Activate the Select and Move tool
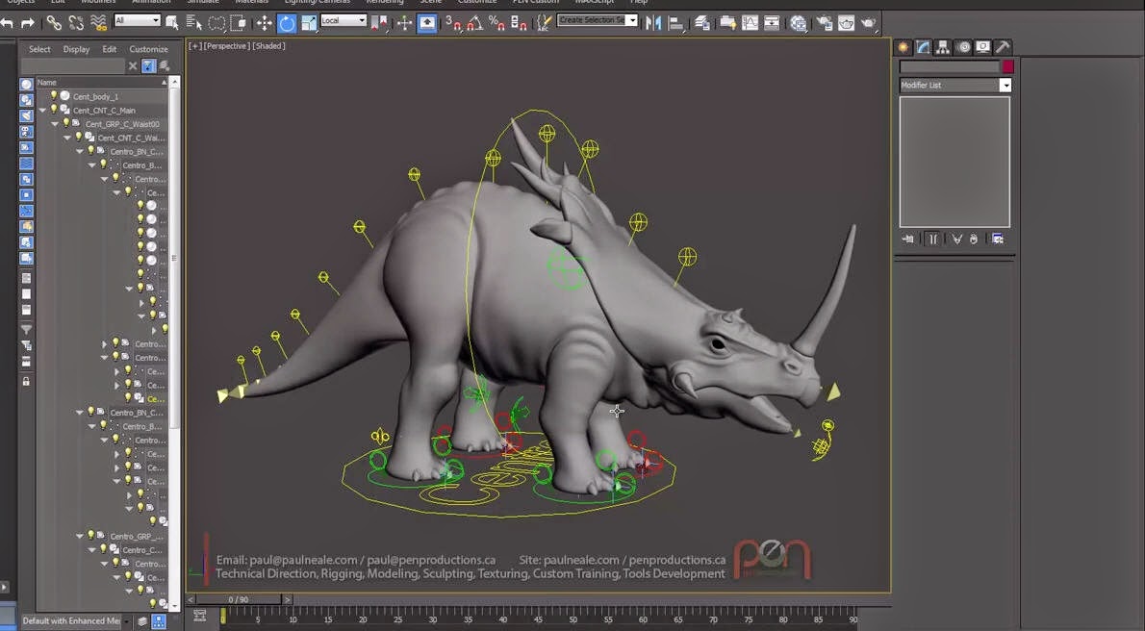 click(x=264, y=23)
